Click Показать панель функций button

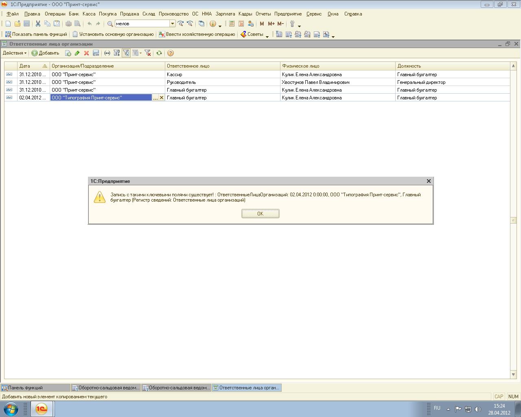36,35
